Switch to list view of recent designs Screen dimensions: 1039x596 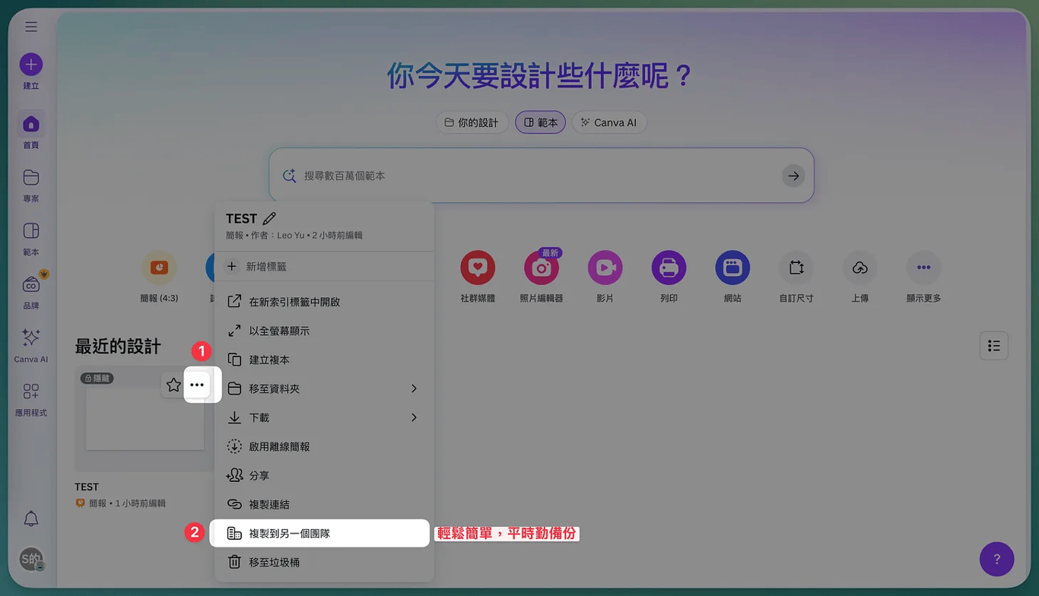994,346
